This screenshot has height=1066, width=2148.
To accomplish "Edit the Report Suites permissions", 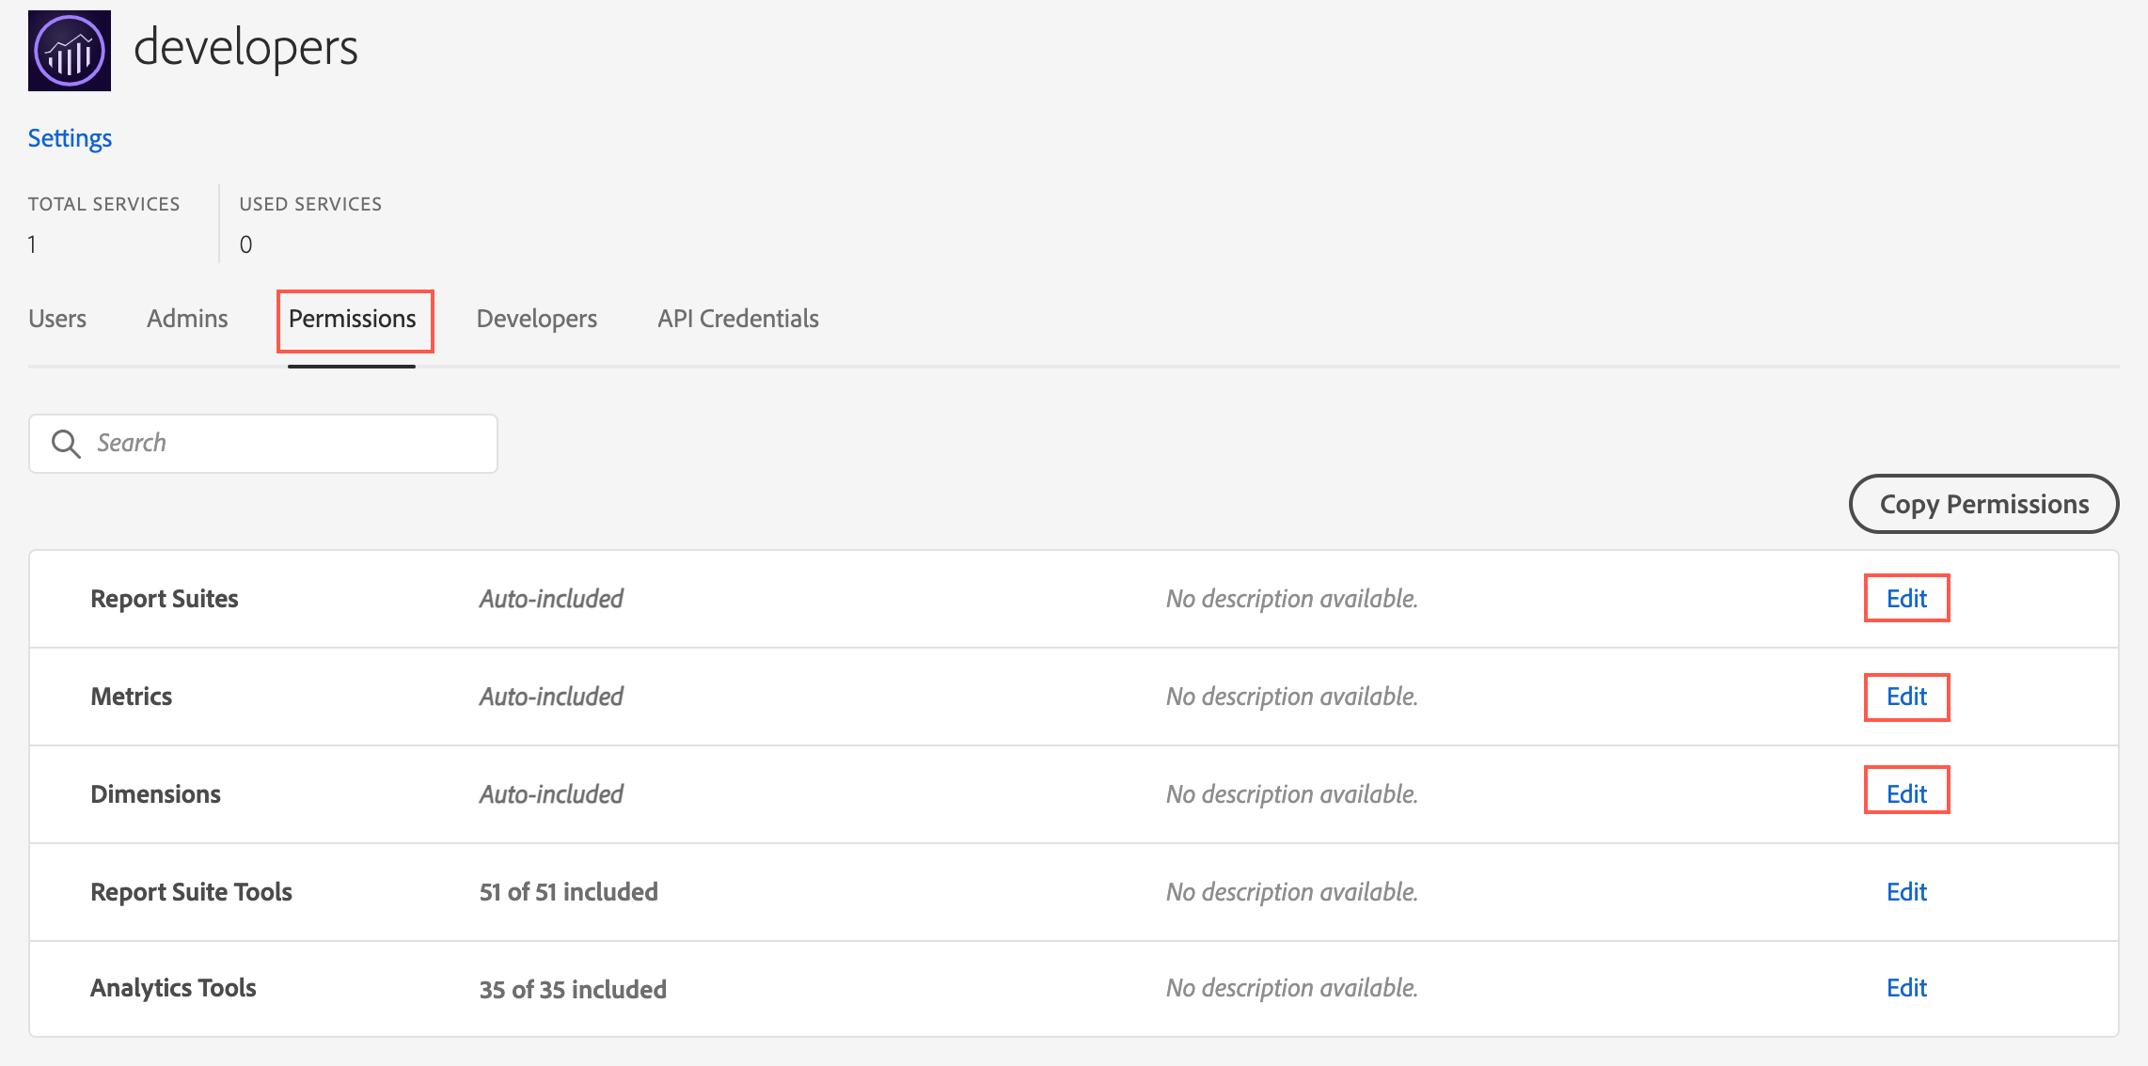I will [x=1907, y=599].
